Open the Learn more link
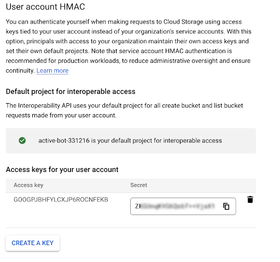The width and height of the screenshot is (280, 262). click(52, 70)
